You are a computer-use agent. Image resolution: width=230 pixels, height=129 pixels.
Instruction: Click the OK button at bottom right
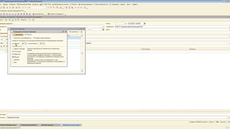click(217, 122)
